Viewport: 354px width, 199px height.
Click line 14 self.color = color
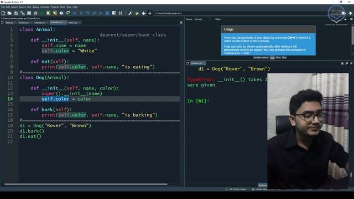(66, 99)
